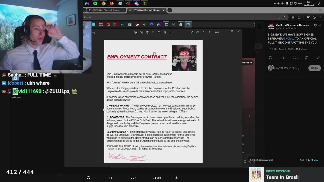This screenshot has height=182, width=324.
Task: Enter full screen in Photos viewer
Action: pos(192,32)
